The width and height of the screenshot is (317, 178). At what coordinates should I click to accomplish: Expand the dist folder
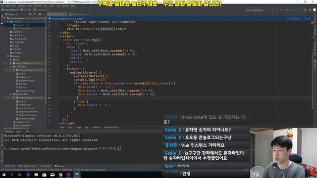(11, 59)
